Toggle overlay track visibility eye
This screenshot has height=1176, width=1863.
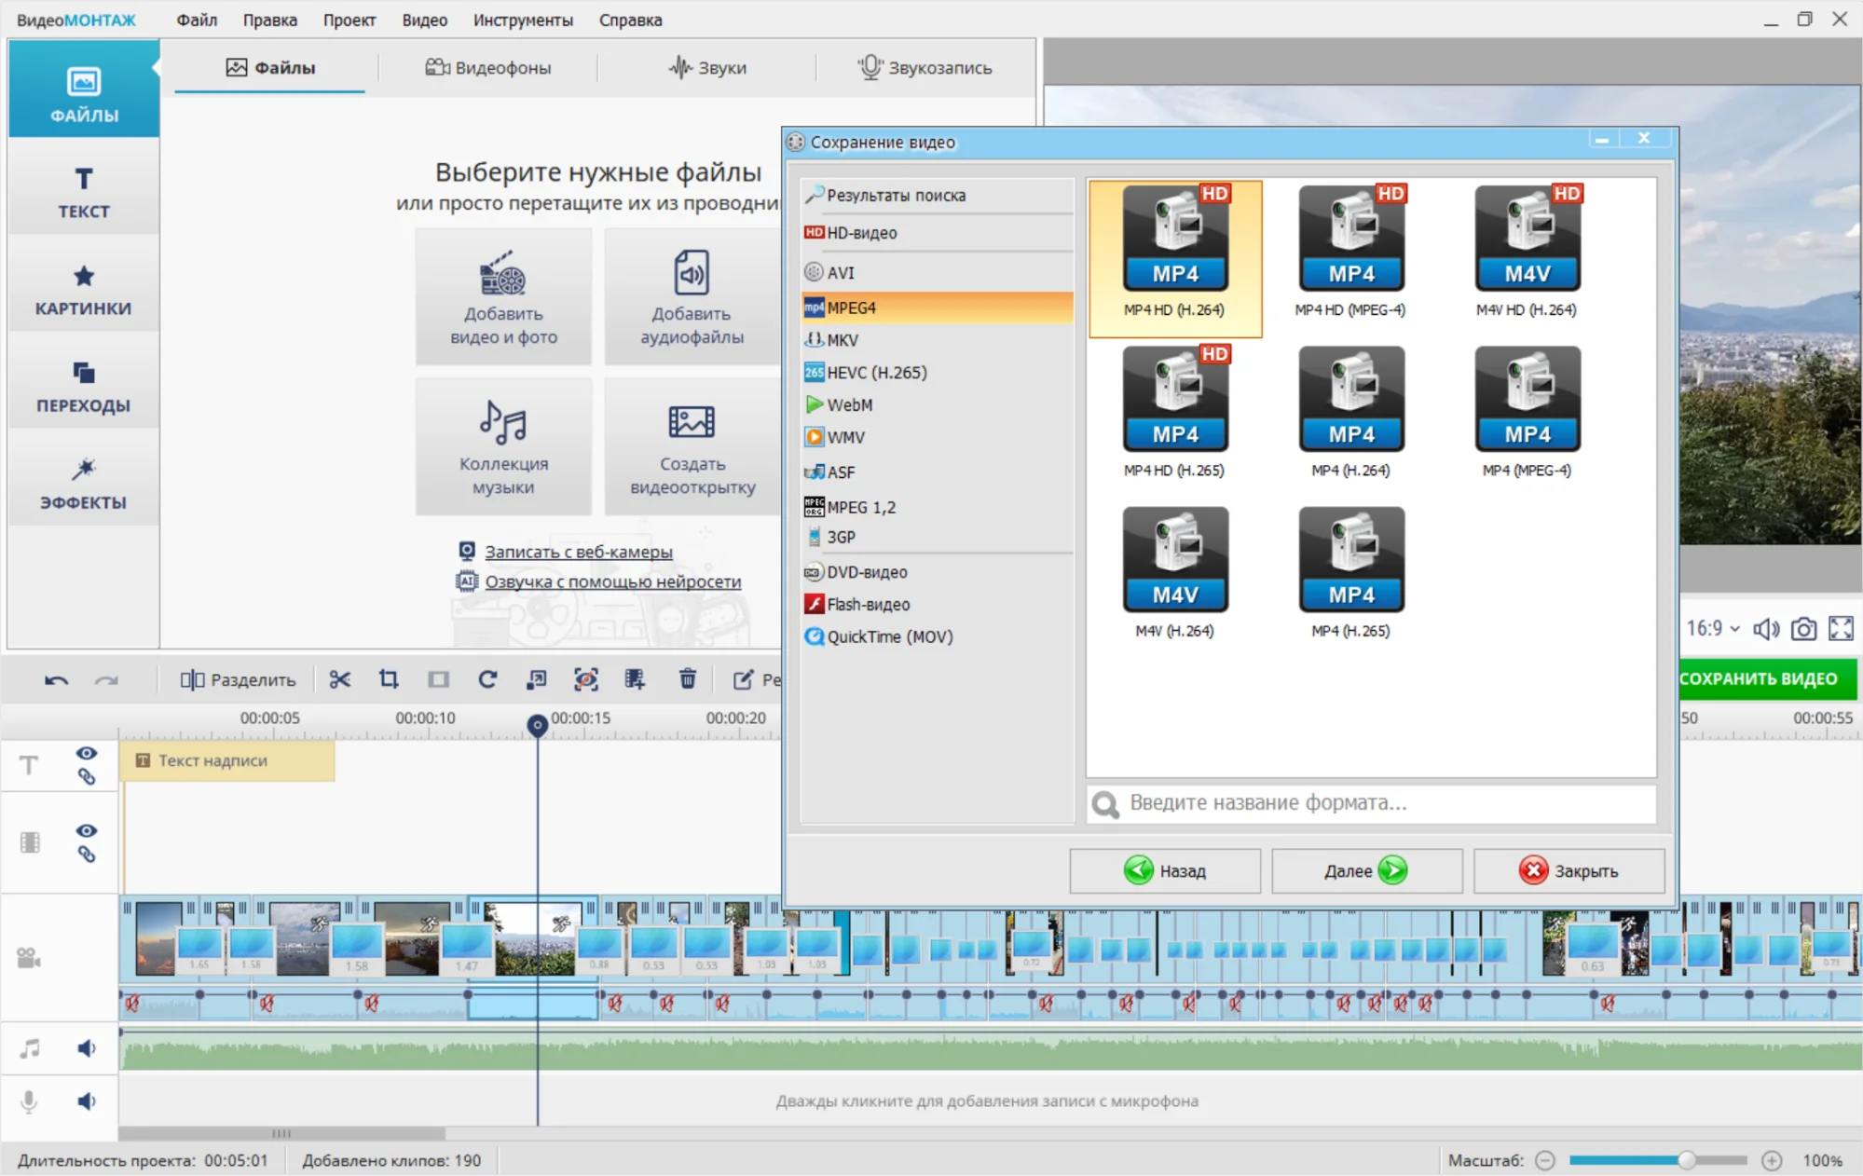pos(87,830)
